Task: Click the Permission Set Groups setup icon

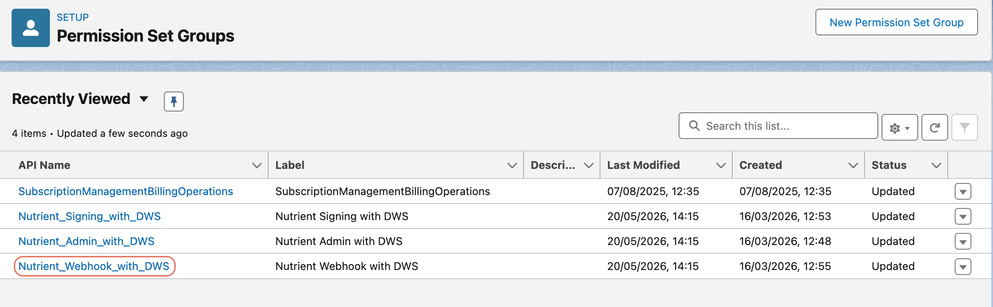Action: pyautogui.click(x=31, y=28)
